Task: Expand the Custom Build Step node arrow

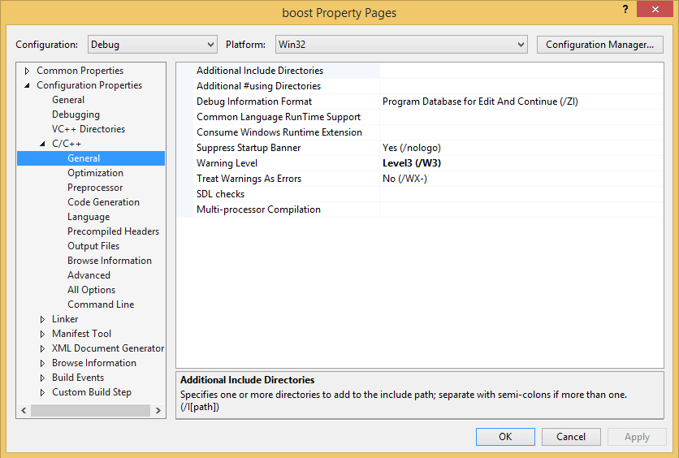Action: pos(42,393)
